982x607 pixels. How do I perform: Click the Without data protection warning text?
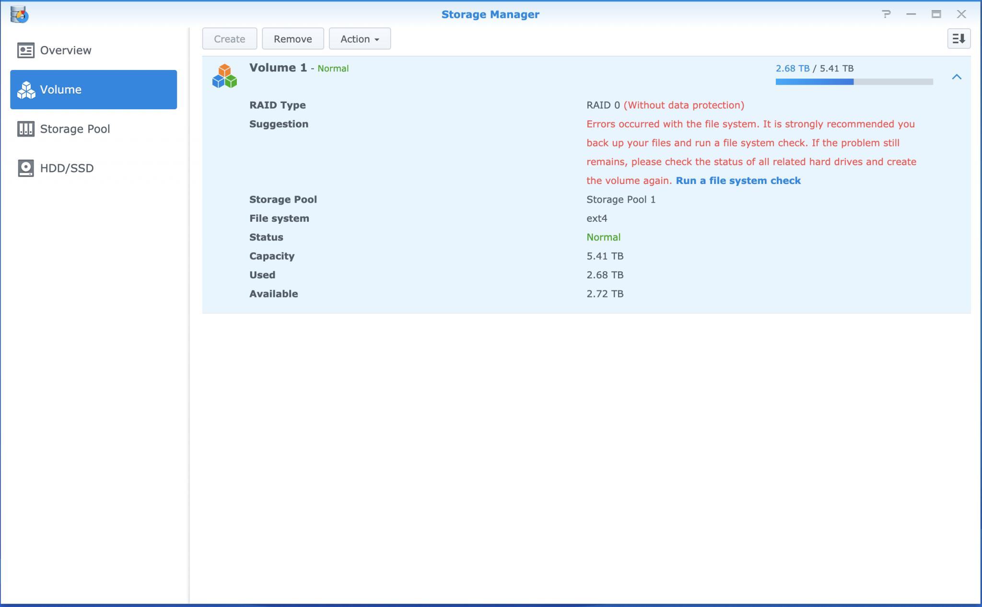(x=684, y=105)
